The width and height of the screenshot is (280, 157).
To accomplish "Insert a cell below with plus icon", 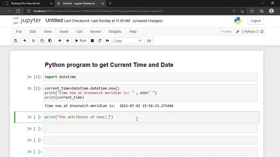I will 24,41.
